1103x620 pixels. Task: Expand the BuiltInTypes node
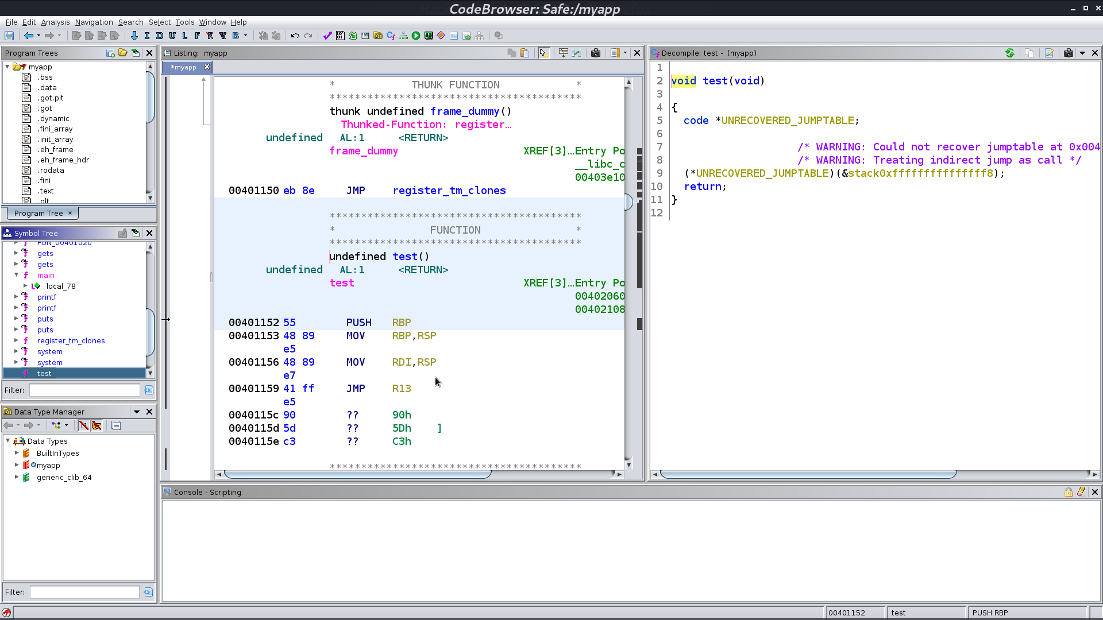[17, 453]
